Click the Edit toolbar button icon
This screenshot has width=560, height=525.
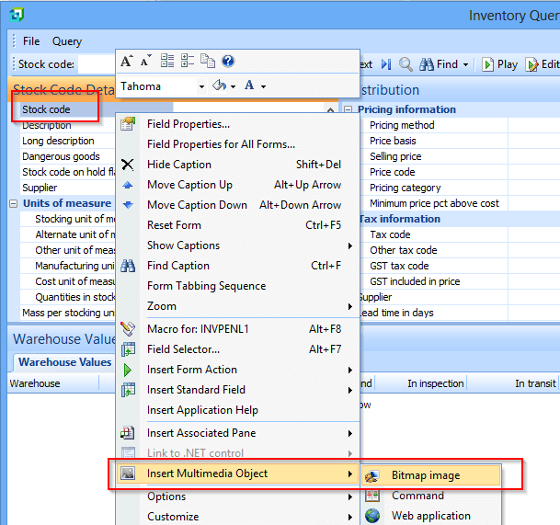pyautogui.click(x=531, y=64)
